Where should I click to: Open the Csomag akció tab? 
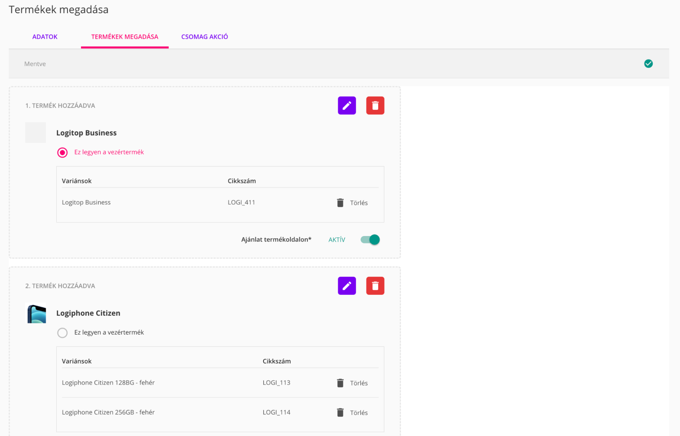(204, 37)
